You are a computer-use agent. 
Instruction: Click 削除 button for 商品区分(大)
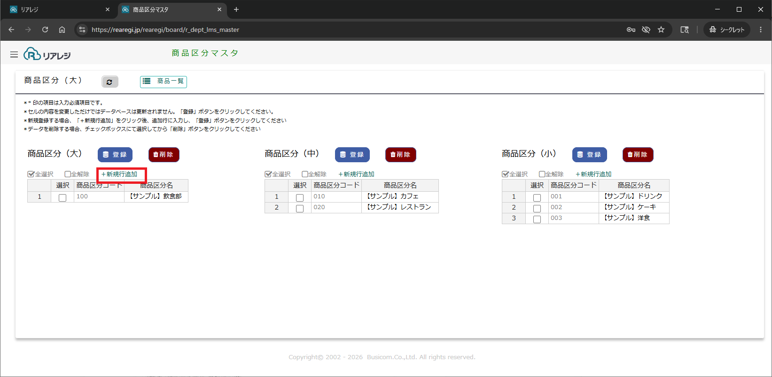pos(164,154)
